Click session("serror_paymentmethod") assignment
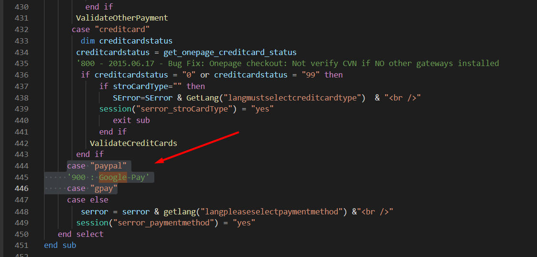537x257 pixels. pos(166,223)
